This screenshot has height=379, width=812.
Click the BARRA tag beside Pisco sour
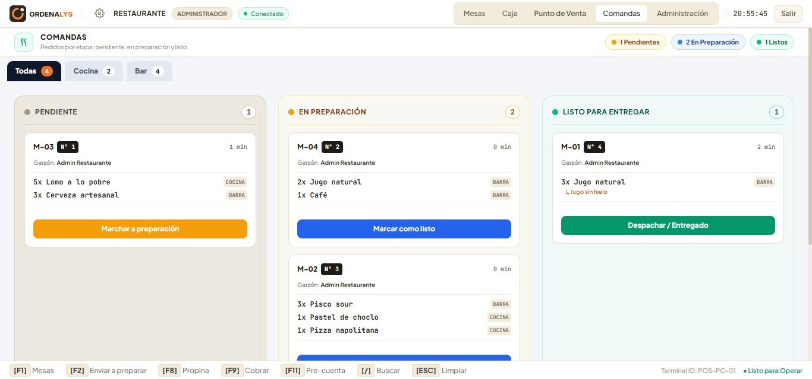click(x=501, y=304)
